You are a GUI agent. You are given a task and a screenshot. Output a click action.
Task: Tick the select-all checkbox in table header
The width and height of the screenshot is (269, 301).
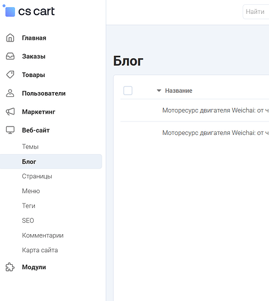pyautogui.click(x=128, y=90)
